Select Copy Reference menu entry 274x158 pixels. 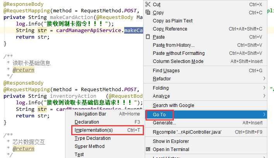tap(205, 29)
